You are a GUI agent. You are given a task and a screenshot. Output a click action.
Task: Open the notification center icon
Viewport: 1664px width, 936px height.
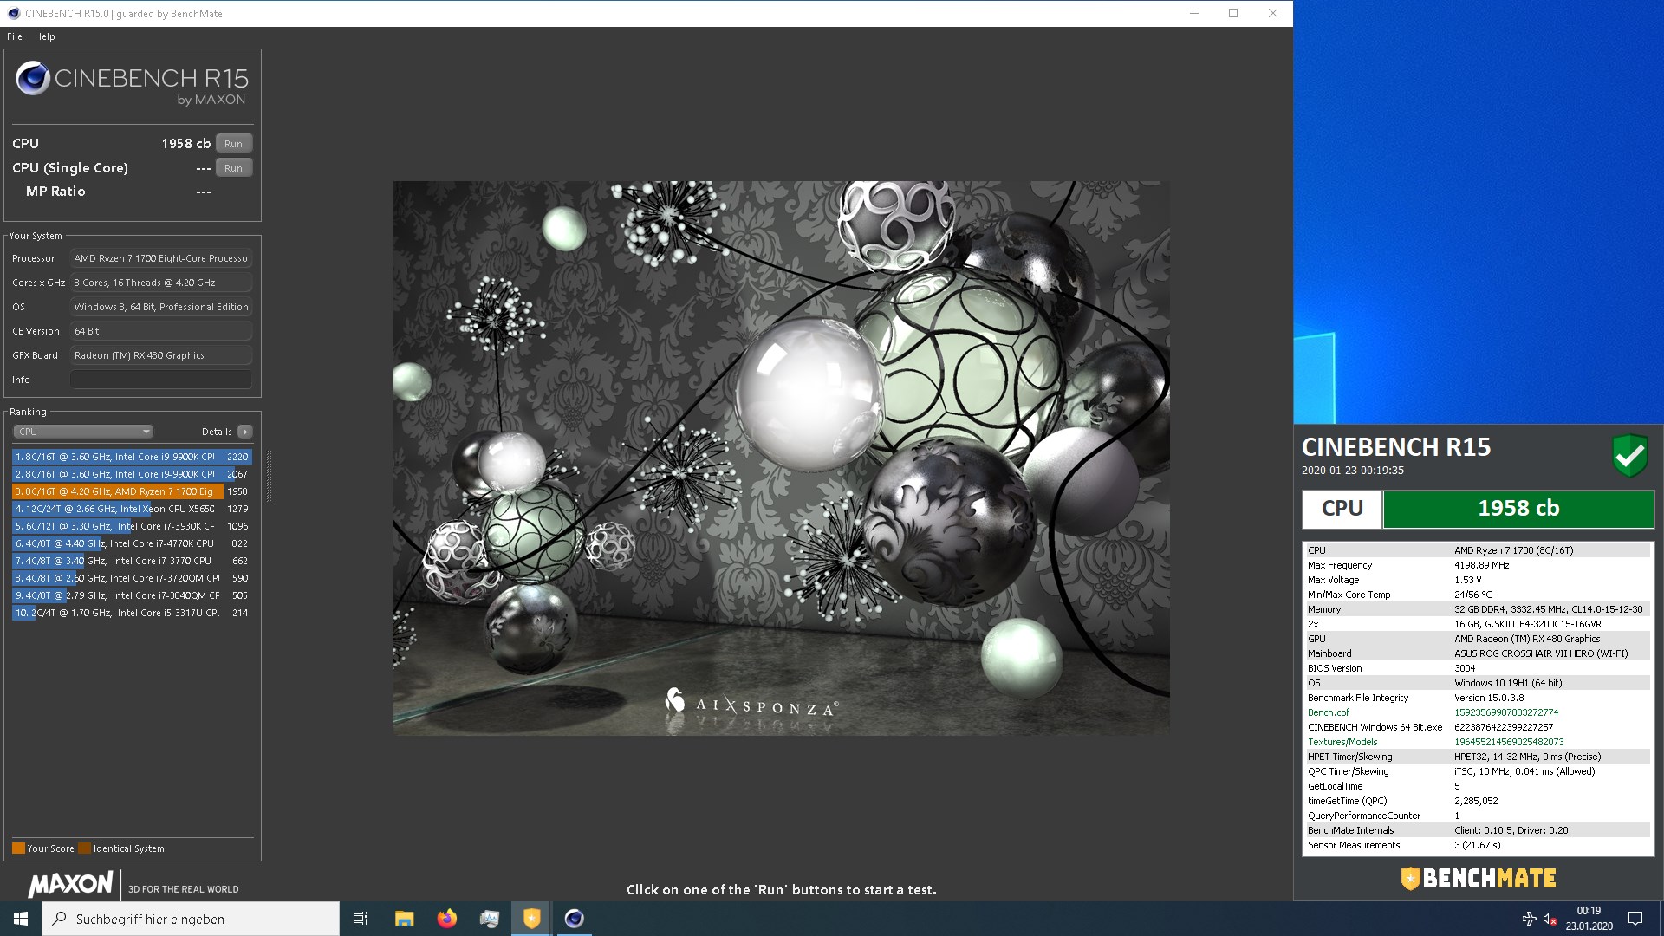[1635, 919]
